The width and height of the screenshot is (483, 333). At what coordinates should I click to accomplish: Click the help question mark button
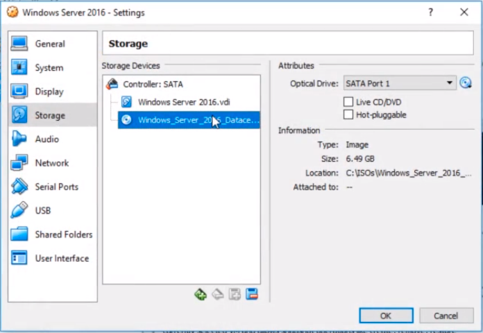[x=431, y=12]
